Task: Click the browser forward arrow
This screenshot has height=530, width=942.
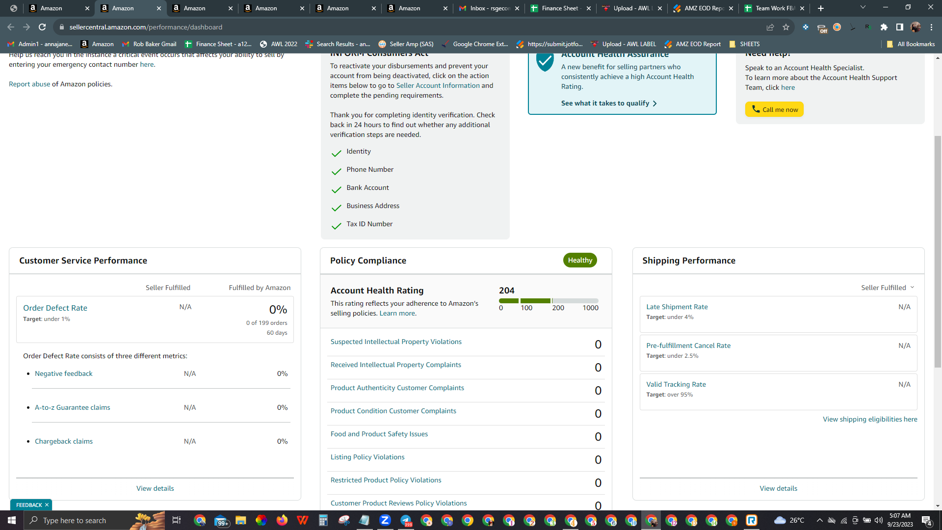Action: coord(26,27)
